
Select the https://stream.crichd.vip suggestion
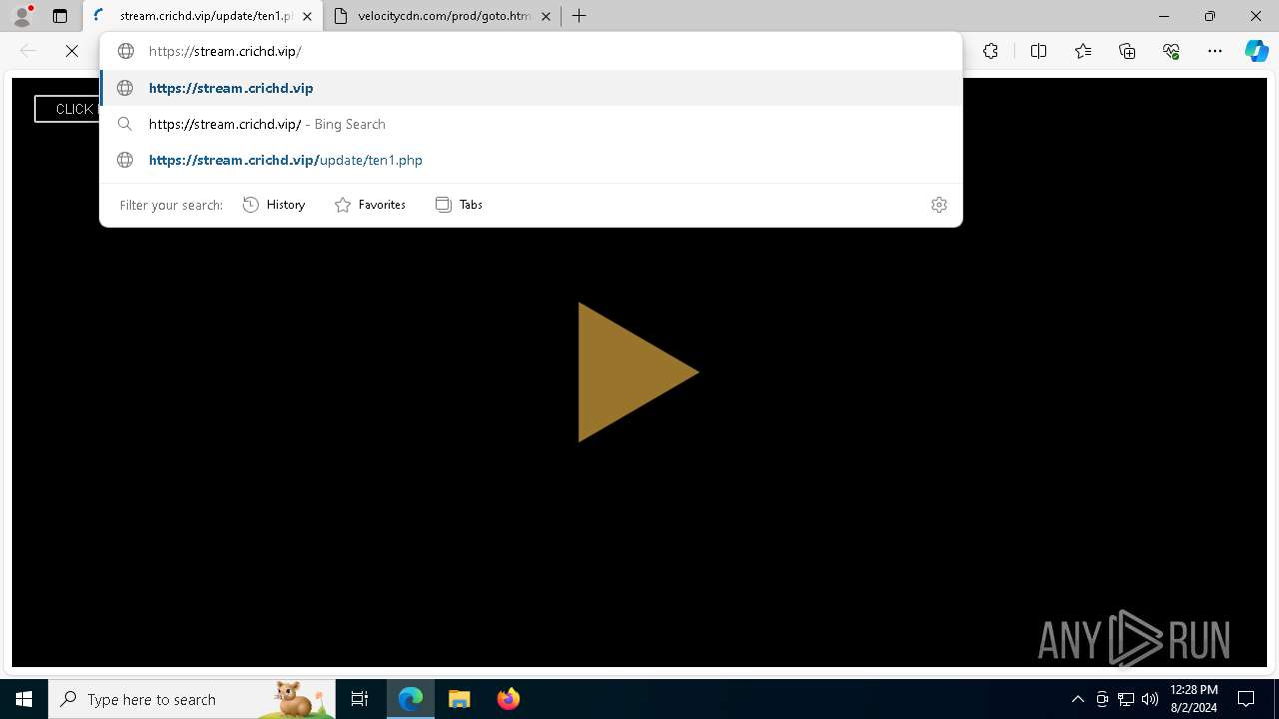(531, 88)
